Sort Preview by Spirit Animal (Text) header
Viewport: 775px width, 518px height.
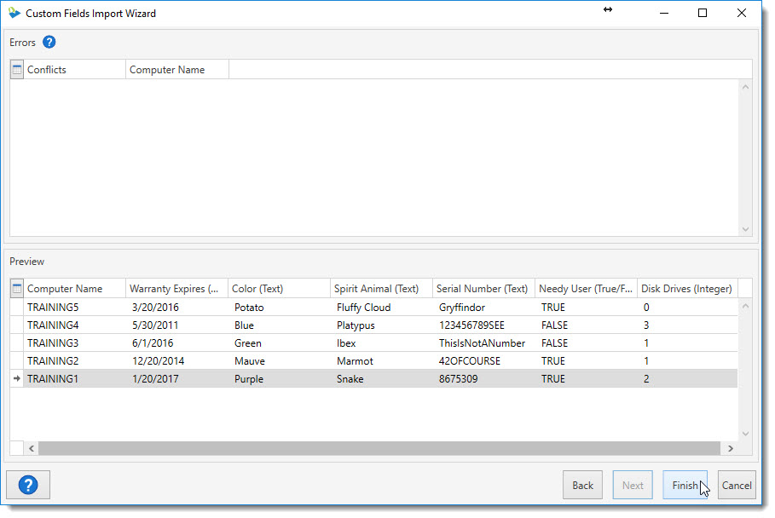(x=381, y=288)
